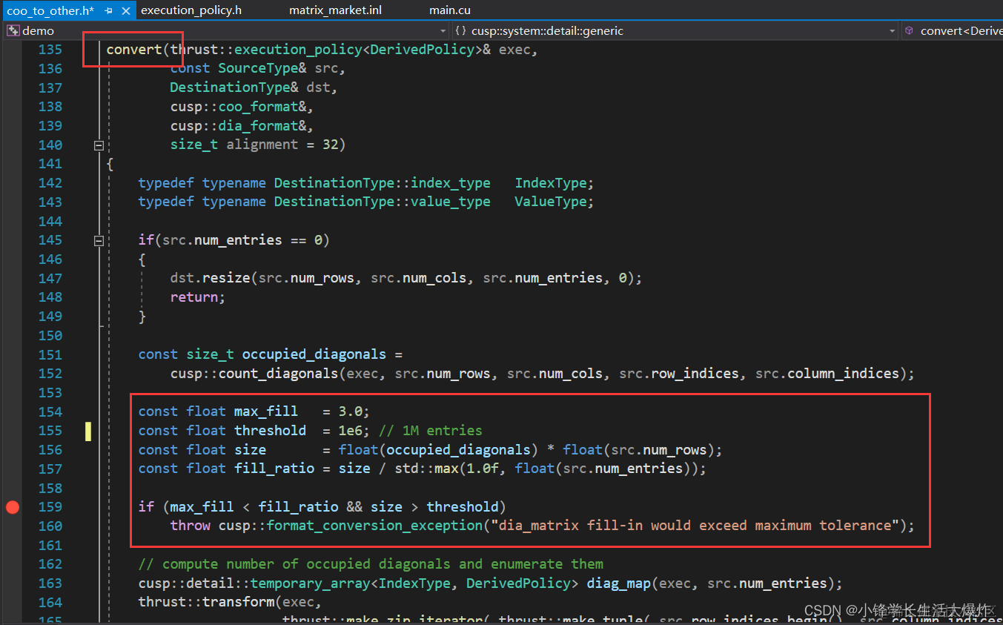The height and width of the screenshot is (625, 1003).
Task: Collapse the if block at line 145
Action: (x=99, y=241)
